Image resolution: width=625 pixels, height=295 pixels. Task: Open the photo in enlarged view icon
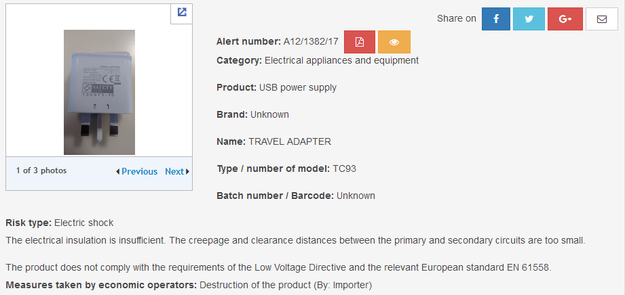click(x=182, y=12)
